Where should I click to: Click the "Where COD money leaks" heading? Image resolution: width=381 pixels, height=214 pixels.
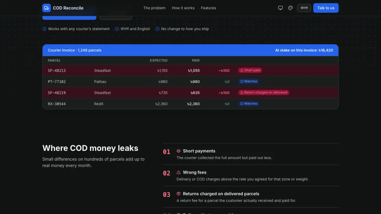coord(90,148)
